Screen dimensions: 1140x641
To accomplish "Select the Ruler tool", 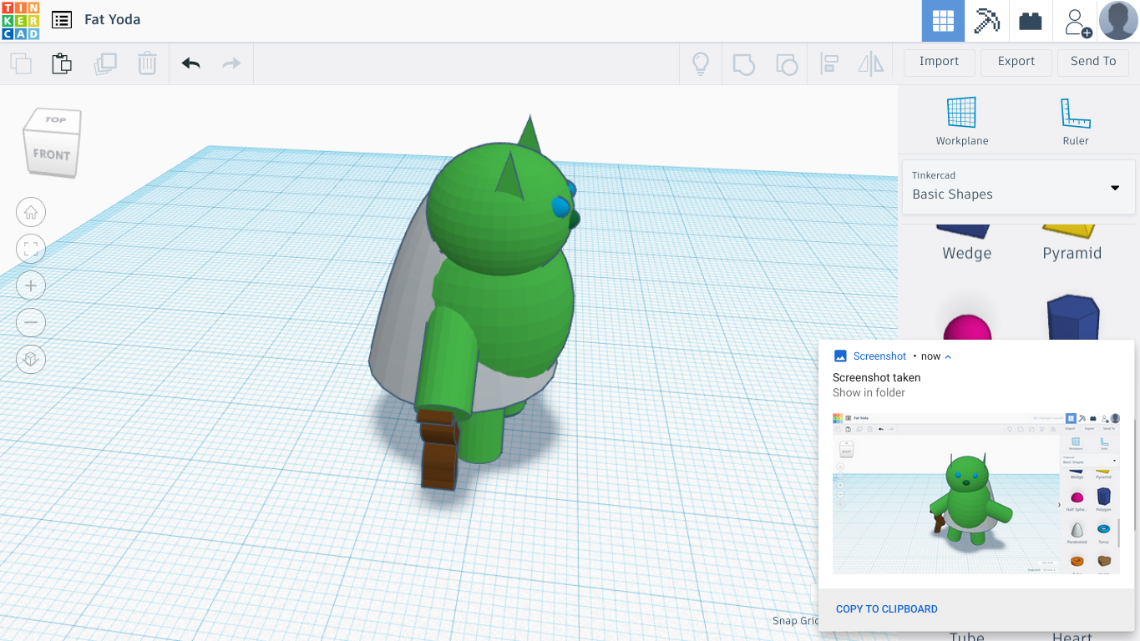I will (x=1076, y=121).
